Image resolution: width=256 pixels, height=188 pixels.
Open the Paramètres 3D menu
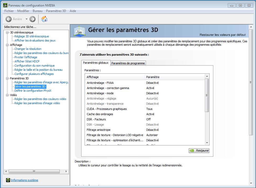pos(56,11)
